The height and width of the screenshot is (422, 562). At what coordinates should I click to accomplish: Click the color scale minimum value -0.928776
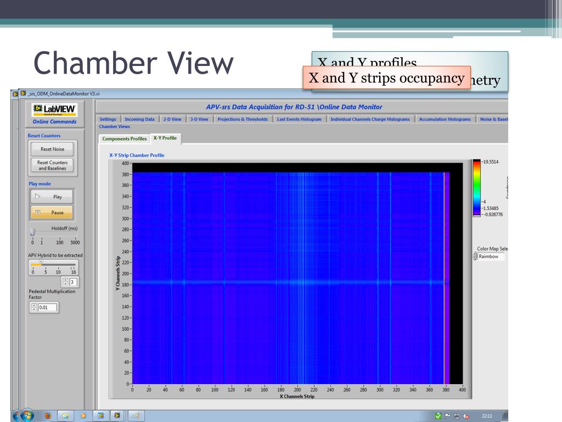pyautogui.click(x=493, y=215)
